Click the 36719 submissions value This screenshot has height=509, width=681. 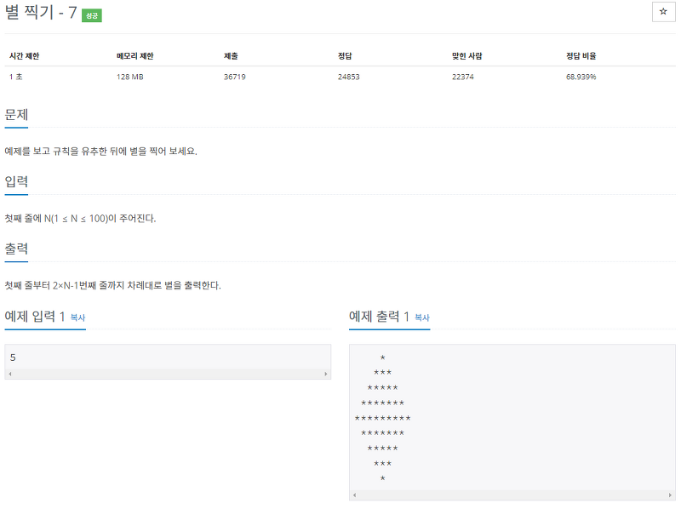(235, 77)
